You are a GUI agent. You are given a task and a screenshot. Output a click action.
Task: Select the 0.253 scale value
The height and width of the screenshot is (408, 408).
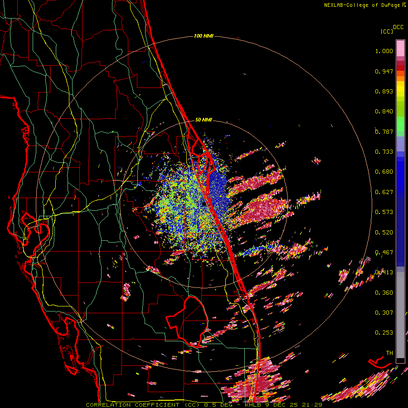pos(384,333)
